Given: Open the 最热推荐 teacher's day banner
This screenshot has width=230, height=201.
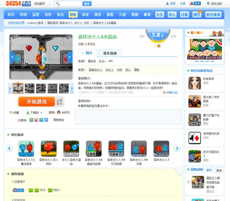Looking at the screenshot, I should pyautogui.click(x=204, y=49).
